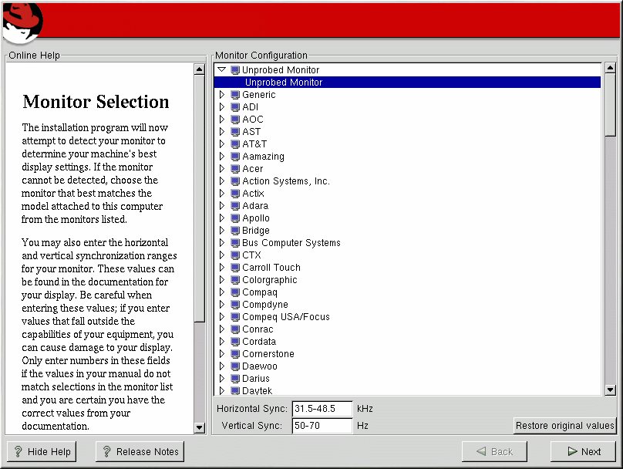
Task: Click the monitor icon beside AOC
Action: (x=235, y=120)
